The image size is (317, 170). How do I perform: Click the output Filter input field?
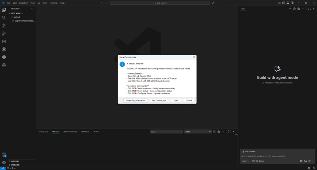[166, 132]
